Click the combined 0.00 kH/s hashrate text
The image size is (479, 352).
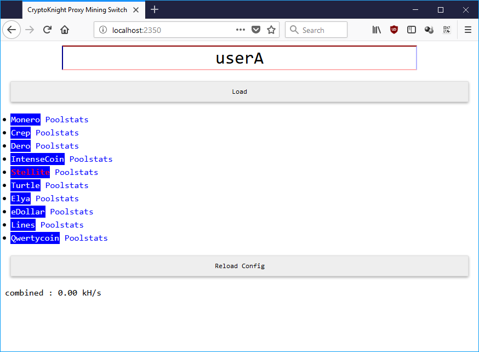click(x=53, y=293)
